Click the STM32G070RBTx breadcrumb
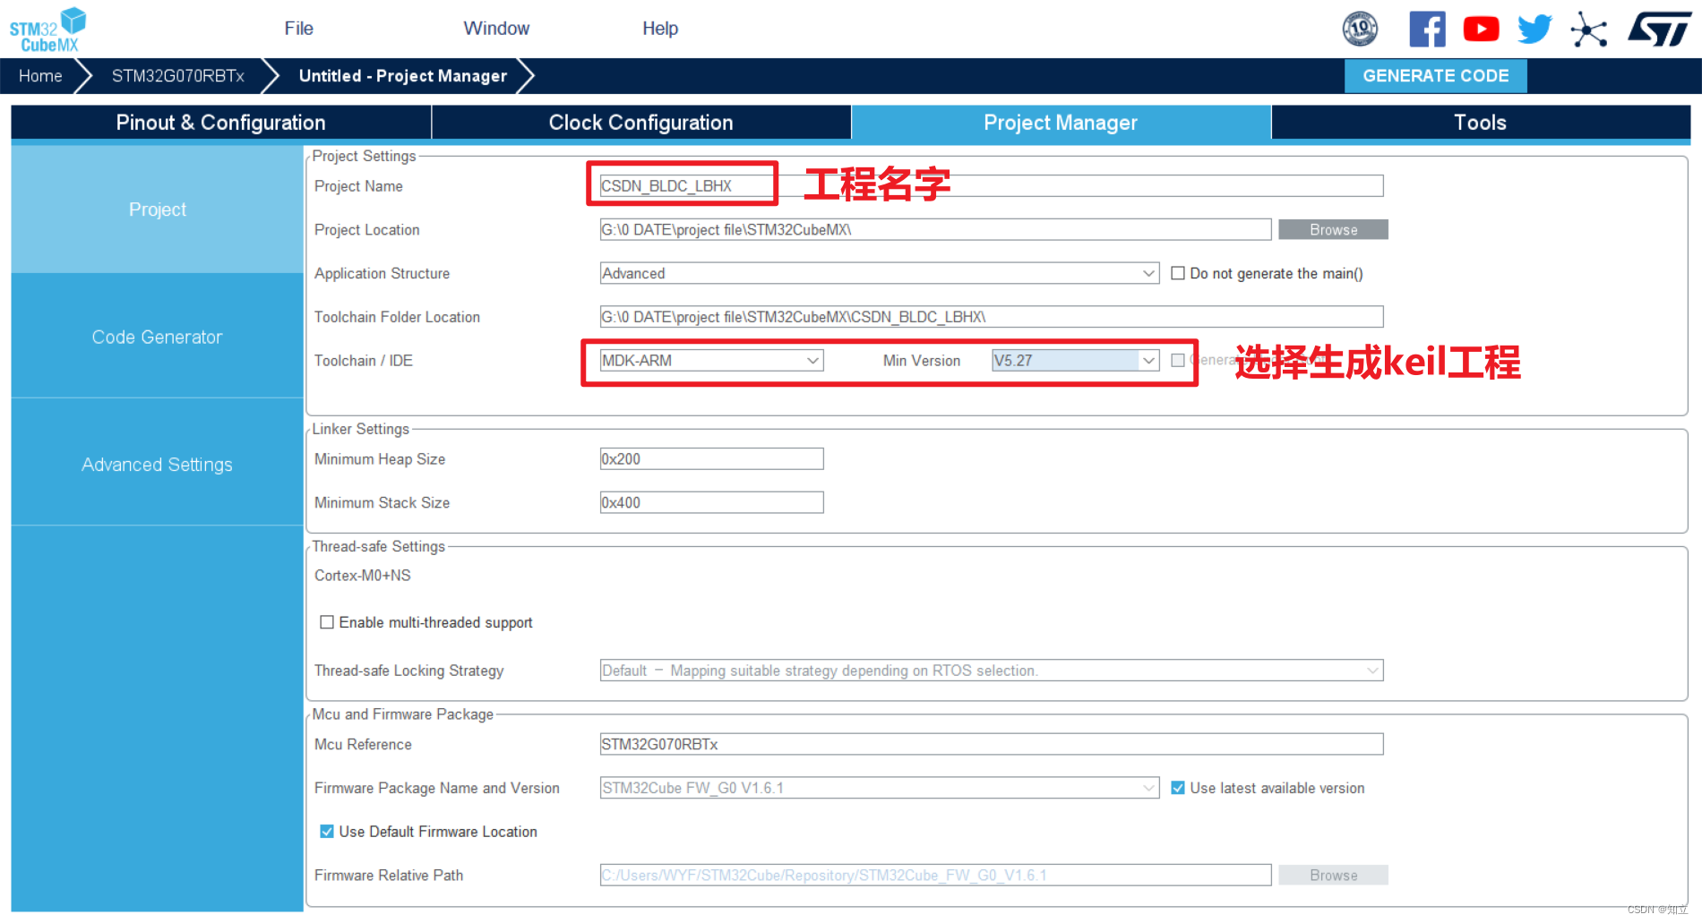 178,76
